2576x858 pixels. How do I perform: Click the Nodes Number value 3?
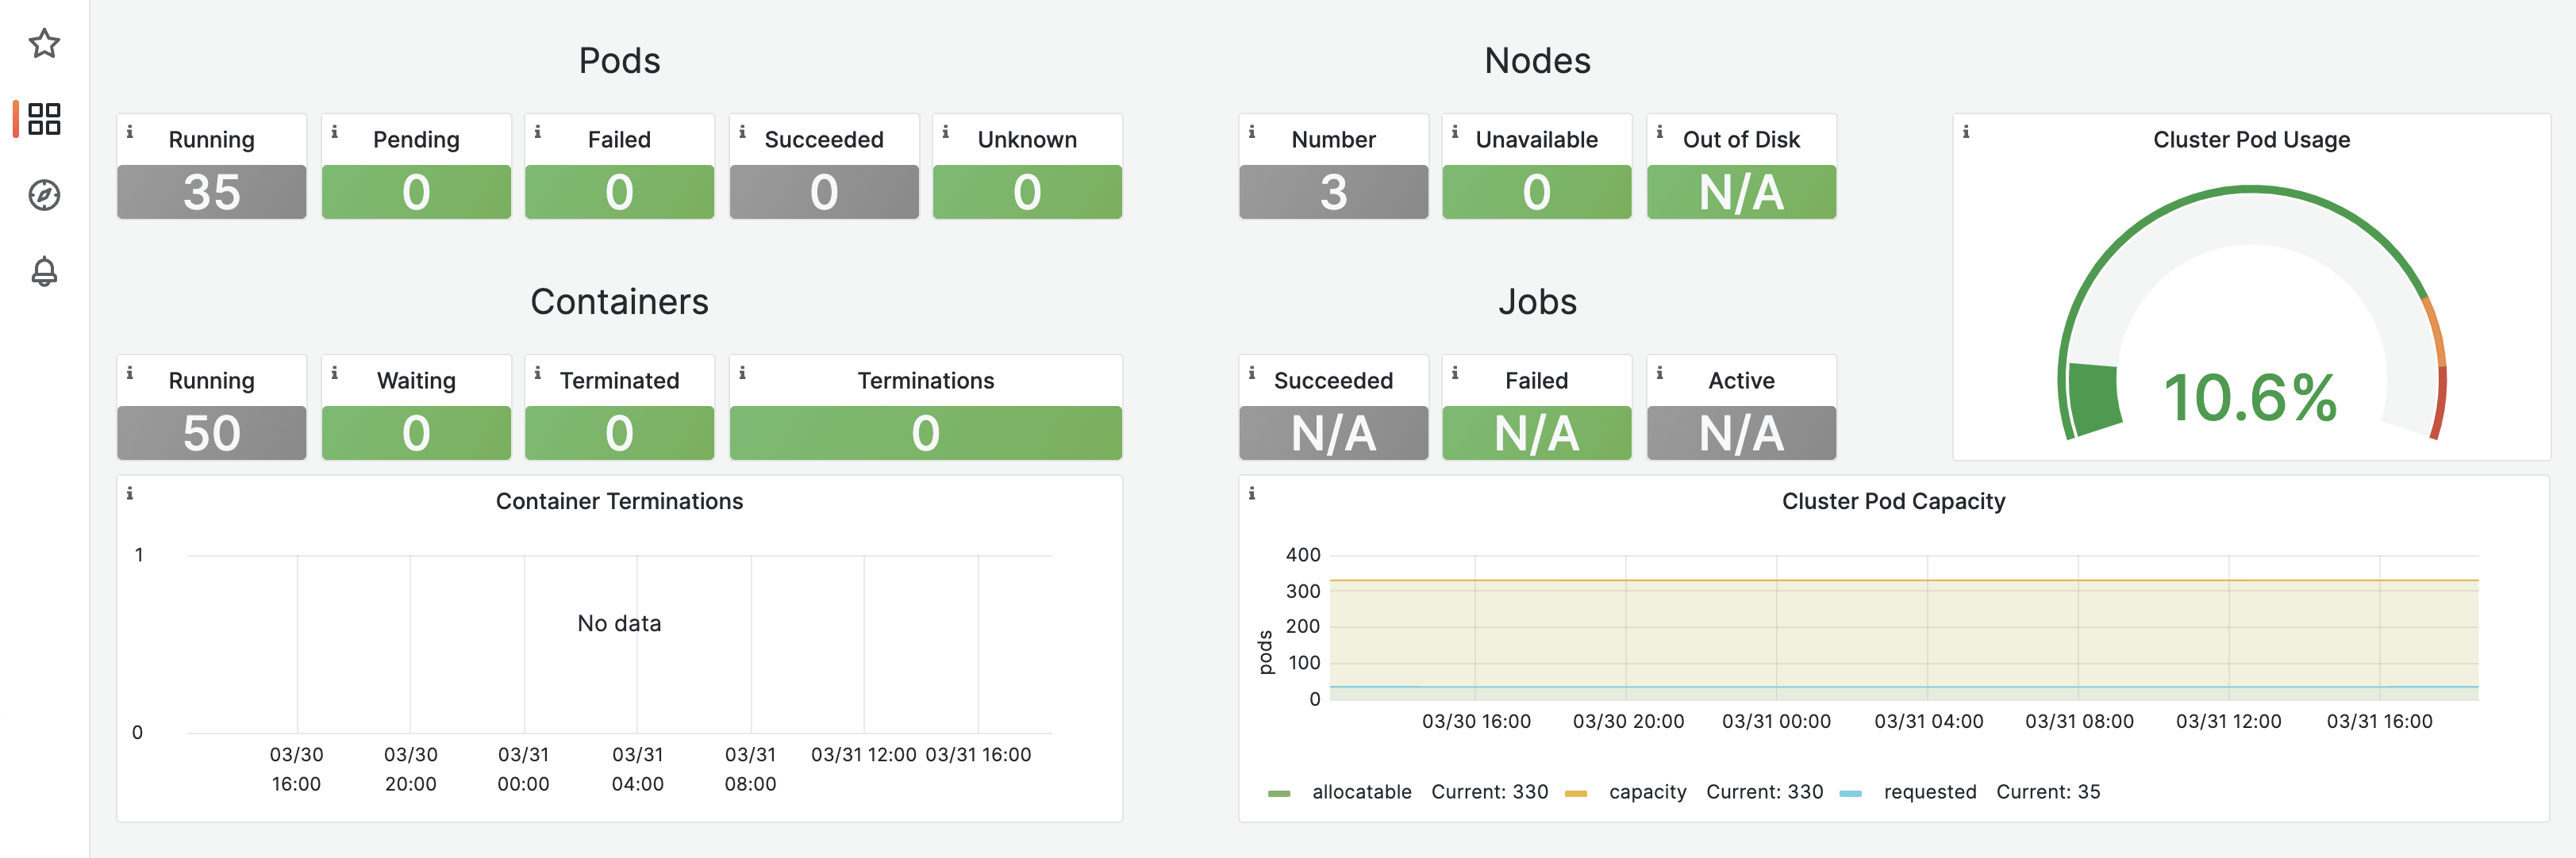coord(1333,192)
